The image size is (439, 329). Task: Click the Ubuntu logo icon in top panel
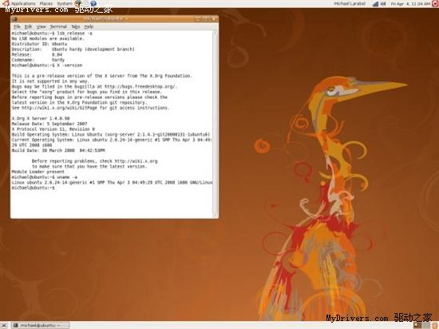[6, 3]
